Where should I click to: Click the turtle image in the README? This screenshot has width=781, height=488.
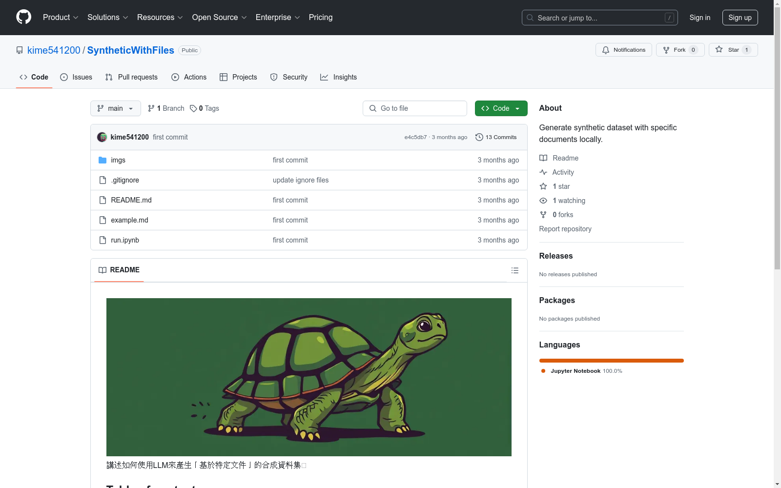[x=309, y=377]
